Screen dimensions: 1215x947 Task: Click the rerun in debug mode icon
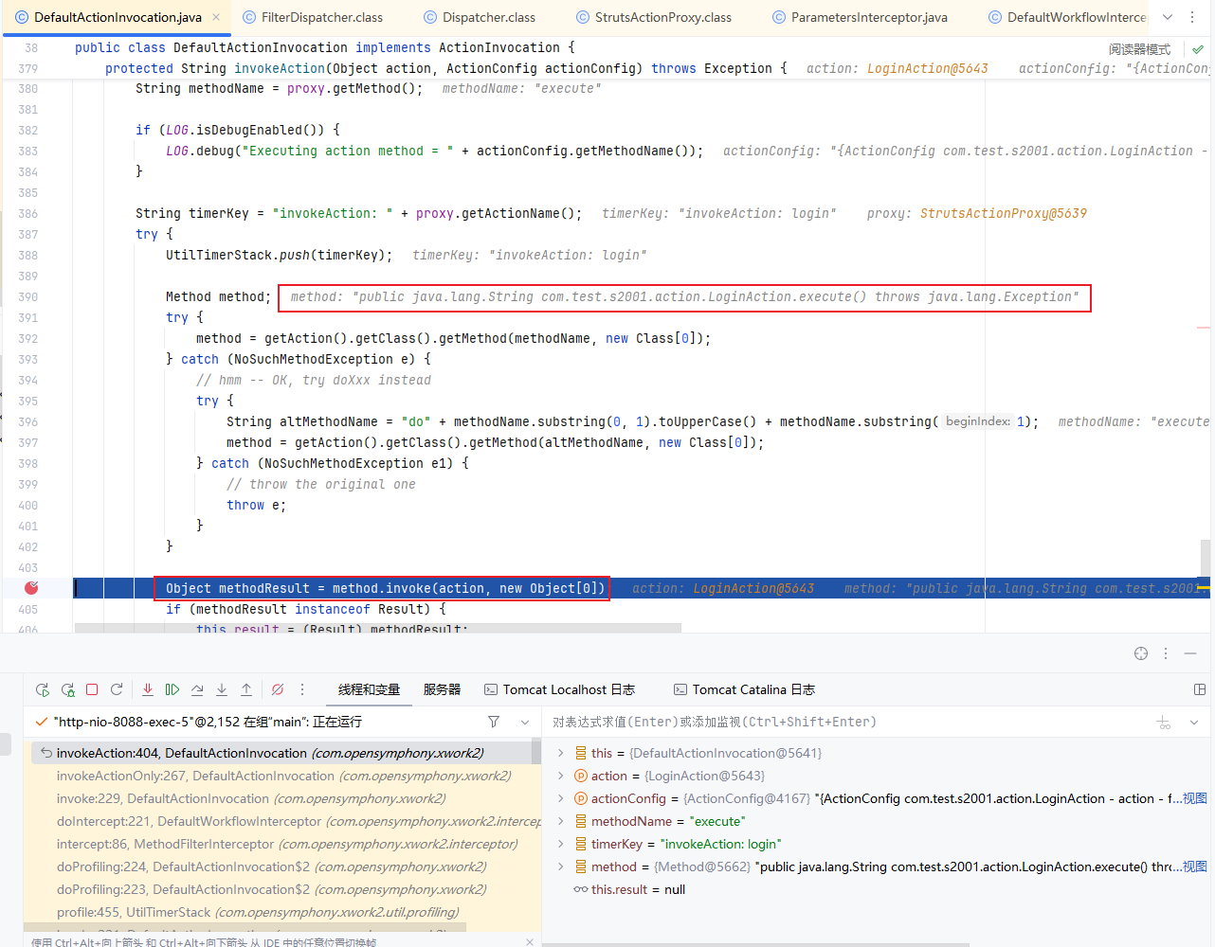pos(67,689)
